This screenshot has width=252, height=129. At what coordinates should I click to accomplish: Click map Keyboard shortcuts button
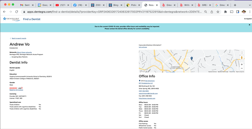(x=212, y=72)
